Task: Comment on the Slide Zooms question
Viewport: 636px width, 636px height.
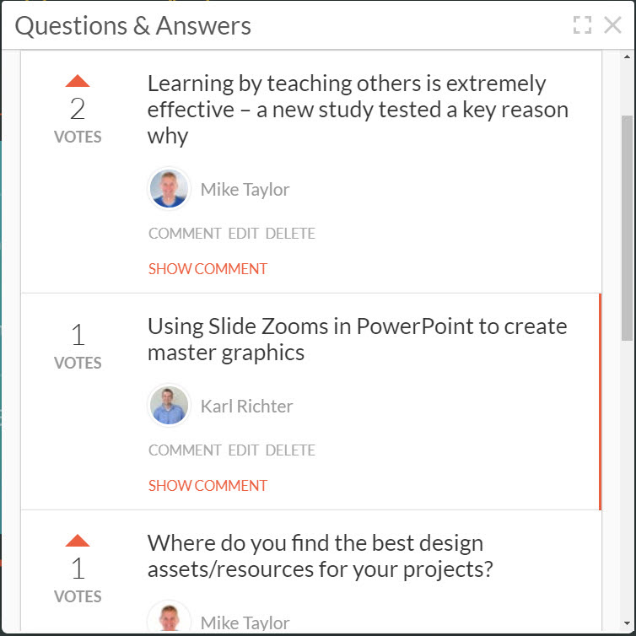Action: click(185, 450)
